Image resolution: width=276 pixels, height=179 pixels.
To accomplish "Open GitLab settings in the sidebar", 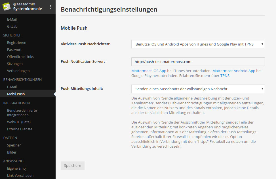I will [12, 27].
